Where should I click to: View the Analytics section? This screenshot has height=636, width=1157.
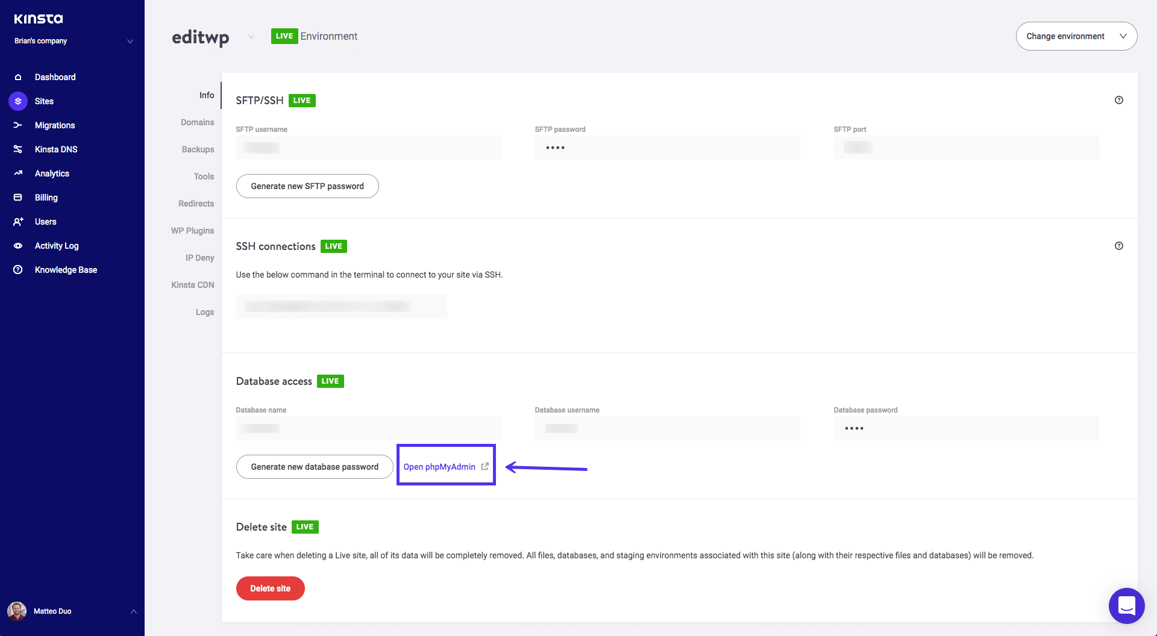coord(52,173)
